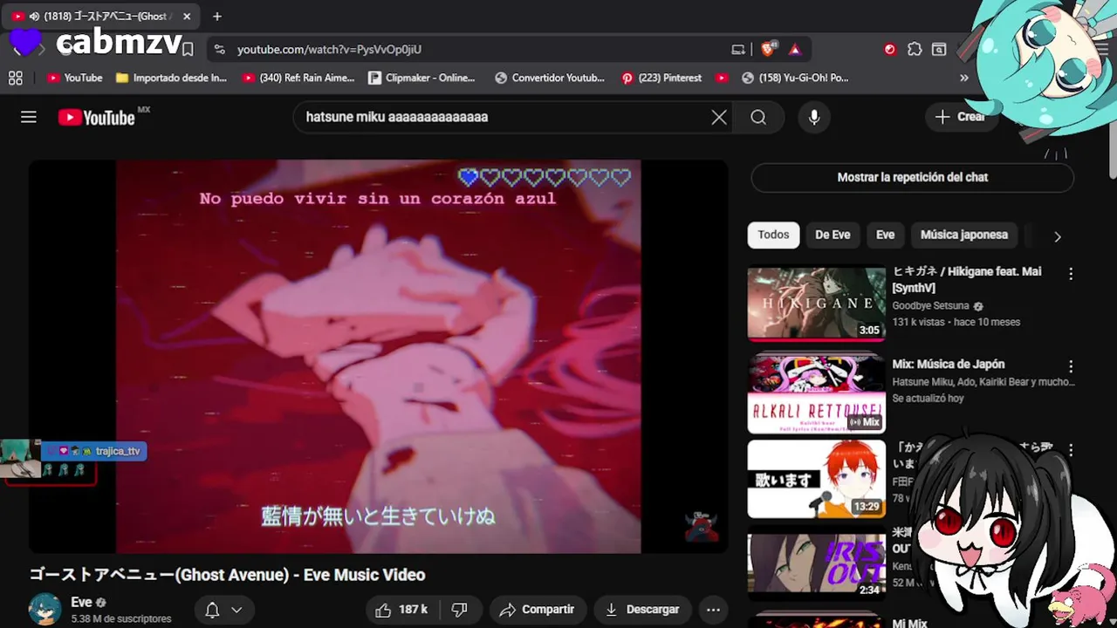
Task: Open the Hikigane video thumbnail
Action: tap(816, 303)
